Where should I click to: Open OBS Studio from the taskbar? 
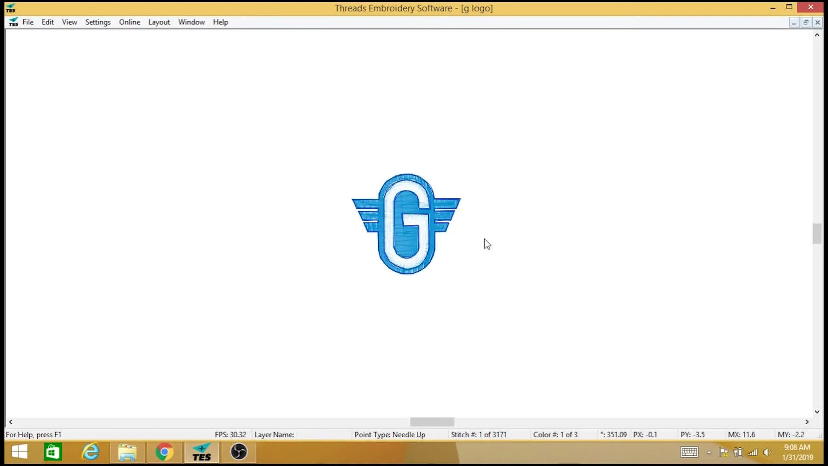tap(238, 451)
